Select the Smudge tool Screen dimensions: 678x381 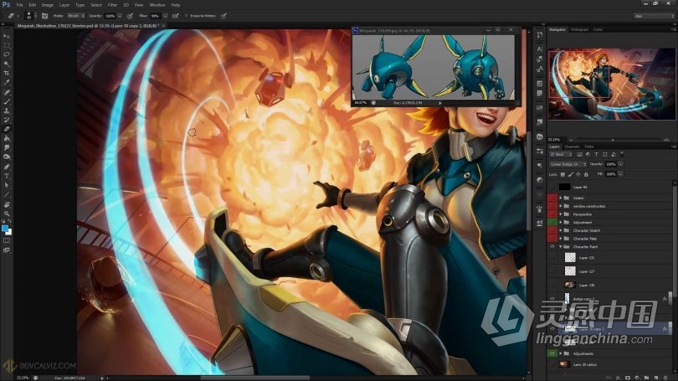tap(7, 148)
